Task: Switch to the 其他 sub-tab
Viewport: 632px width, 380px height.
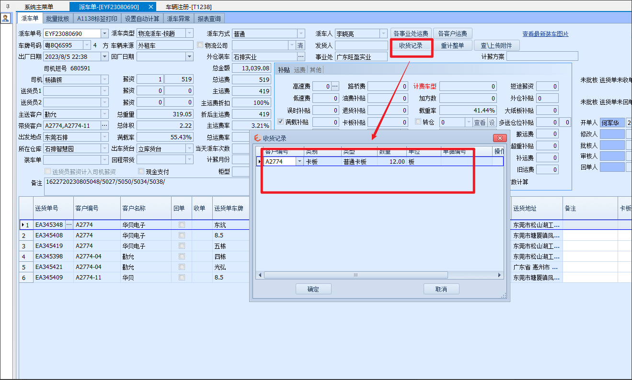Action: (x=315, y=70)
